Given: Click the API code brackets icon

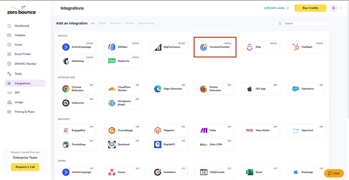Looking at the screenshot, I should coord(9,93).
